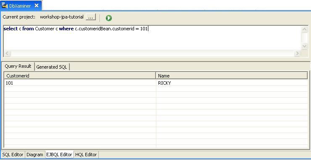
Task: Select the RICKY name cell
Action: click(232, 83)
